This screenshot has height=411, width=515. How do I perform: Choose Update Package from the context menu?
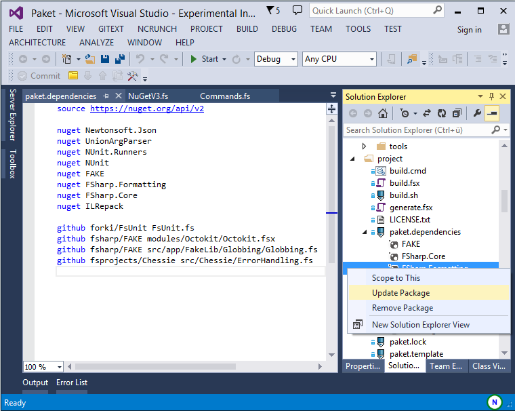click(428, 292)
